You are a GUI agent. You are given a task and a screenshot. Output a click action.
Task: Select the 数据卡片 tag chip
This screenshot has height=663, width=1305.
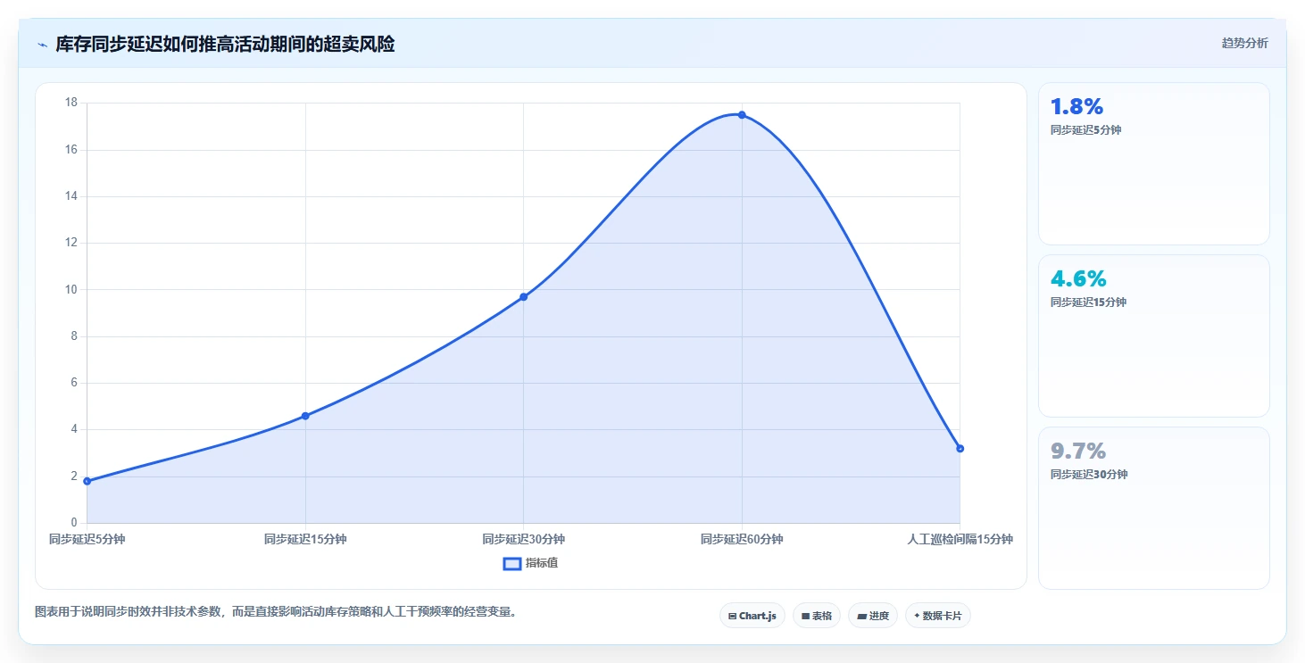(x=938, y=616)
